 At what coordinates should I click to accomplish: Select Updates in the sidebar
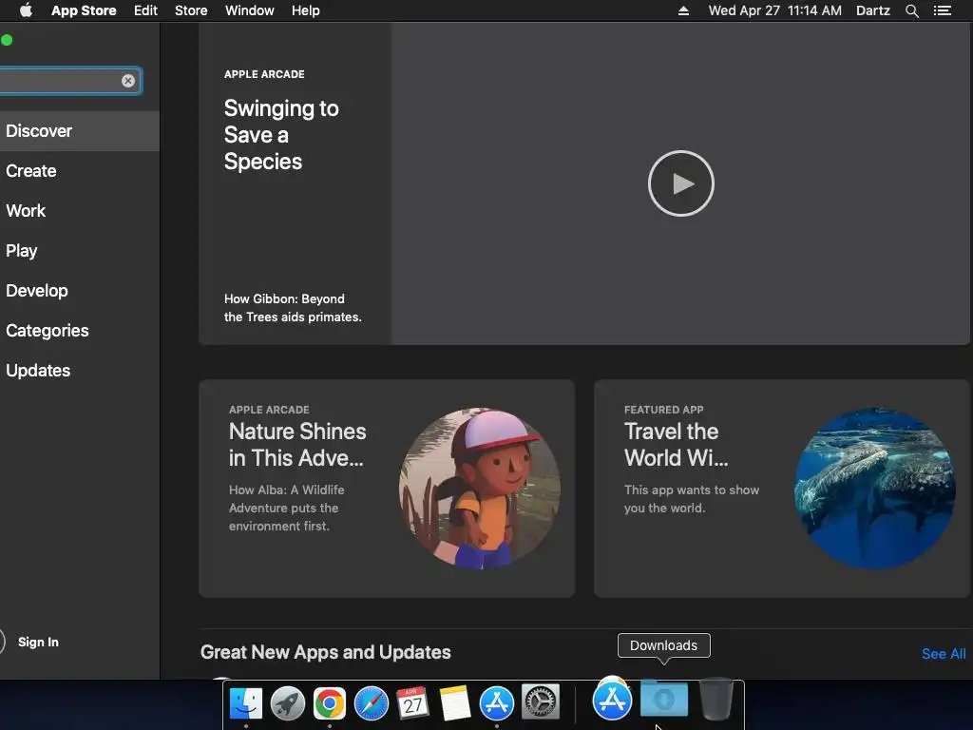click(80, 371)
